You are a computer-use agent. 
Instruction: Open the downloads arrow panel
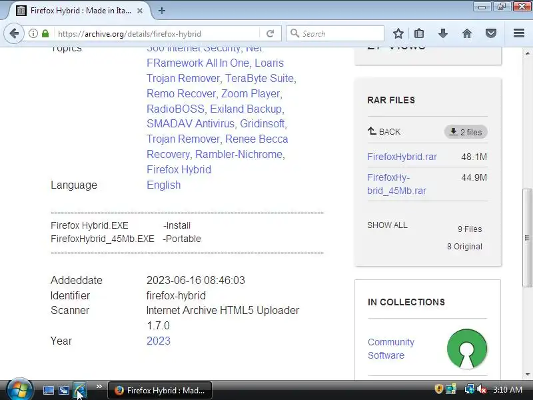(443, 33)
